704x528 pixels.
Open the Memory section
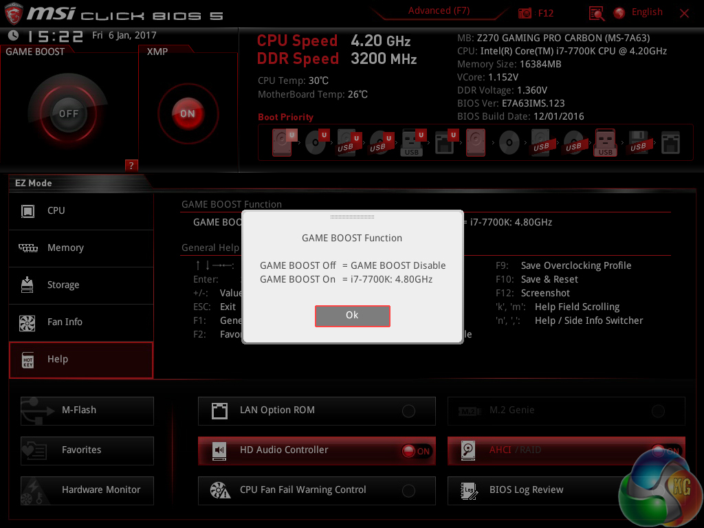[x=81, y=248]
